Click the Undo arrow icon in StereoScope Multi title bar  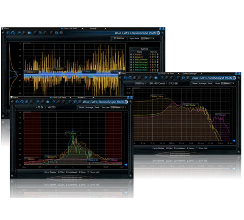click(51, 97)
